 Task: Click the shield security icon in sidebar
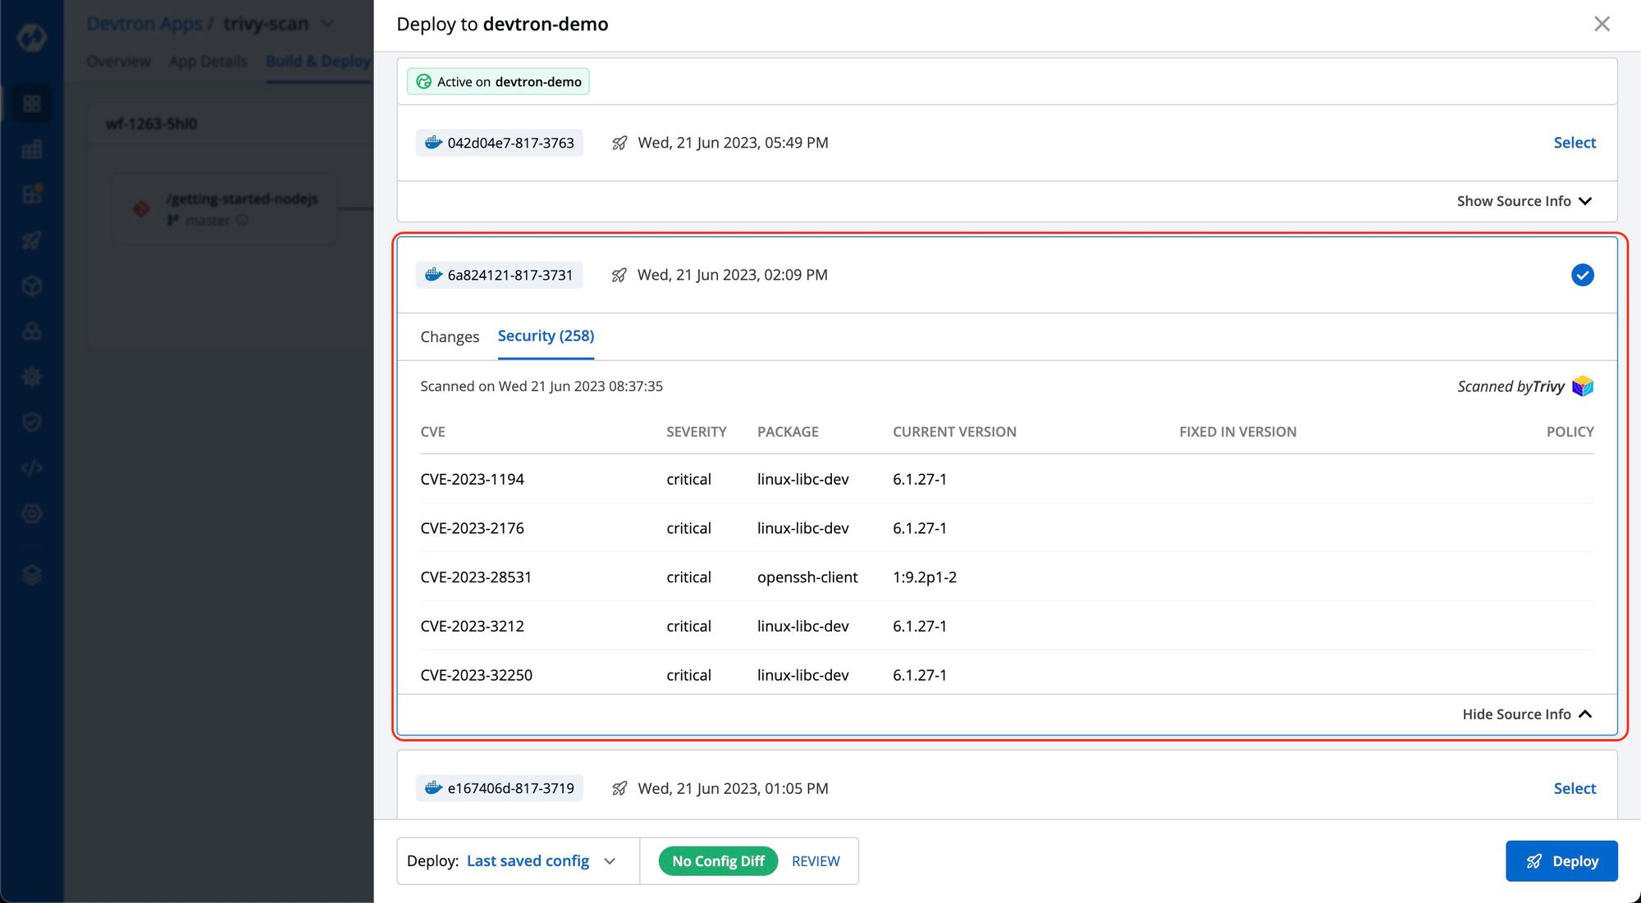tap(30, 422)
